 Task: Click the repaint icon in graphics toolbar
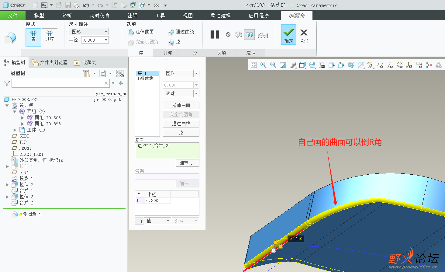(x=283, y=65)
